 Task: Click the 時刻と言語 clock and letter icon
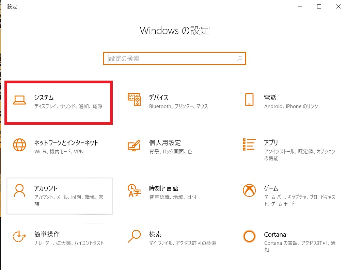(134, 190)
